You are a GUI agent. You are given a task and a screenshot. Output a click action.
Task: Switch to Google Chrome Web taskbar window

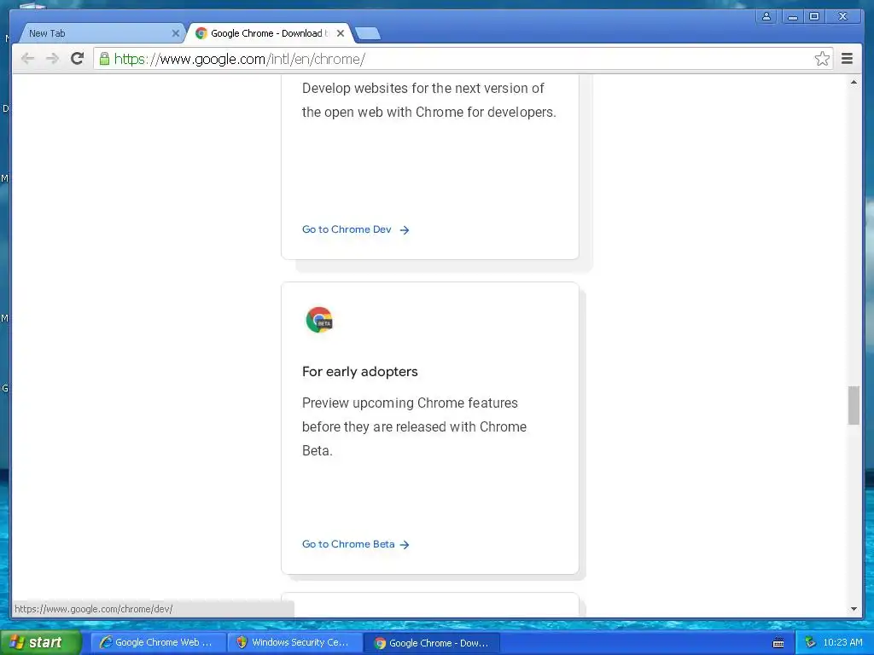(158, 642)
